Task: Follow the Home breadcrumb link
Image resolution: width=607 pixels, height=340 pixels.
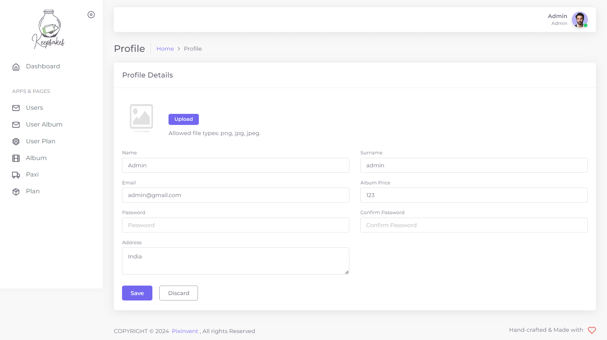Action: point(165,49)
